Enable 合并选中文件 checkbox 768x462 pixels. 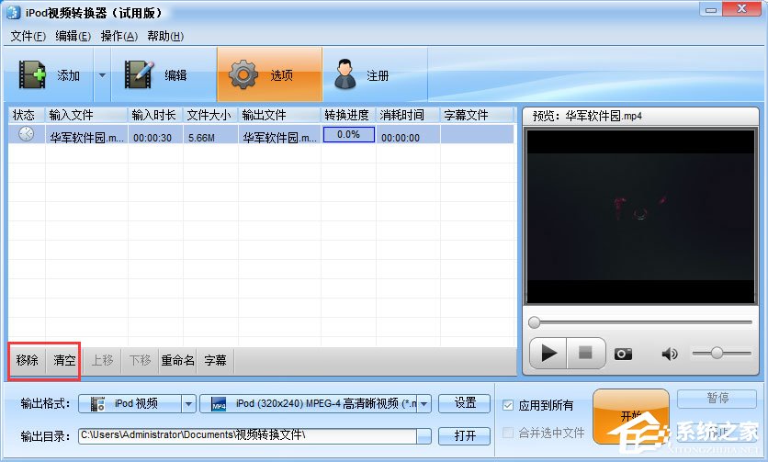(509, 433)
